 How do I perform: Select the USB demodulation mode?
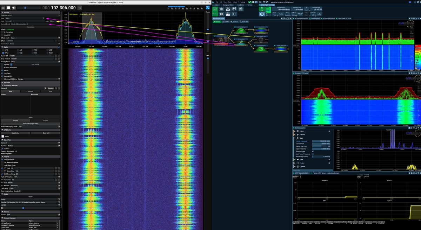point(33,50)
